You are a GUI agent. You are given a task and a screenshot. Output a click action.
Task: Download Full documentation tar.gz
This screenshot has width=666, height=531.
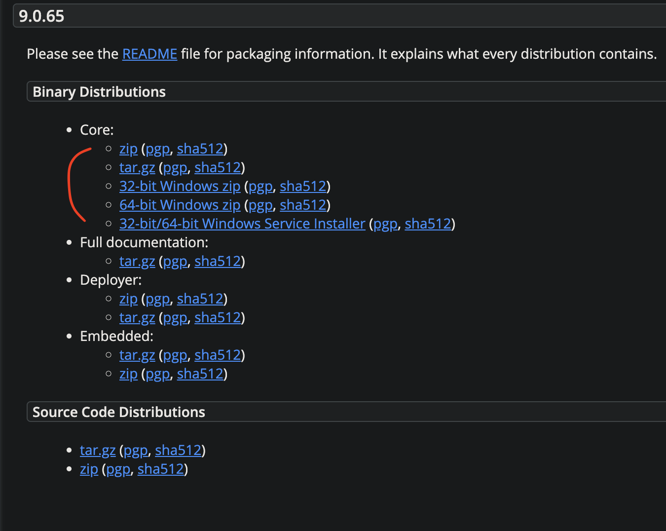pyautogui.click(x=137, y=262)
